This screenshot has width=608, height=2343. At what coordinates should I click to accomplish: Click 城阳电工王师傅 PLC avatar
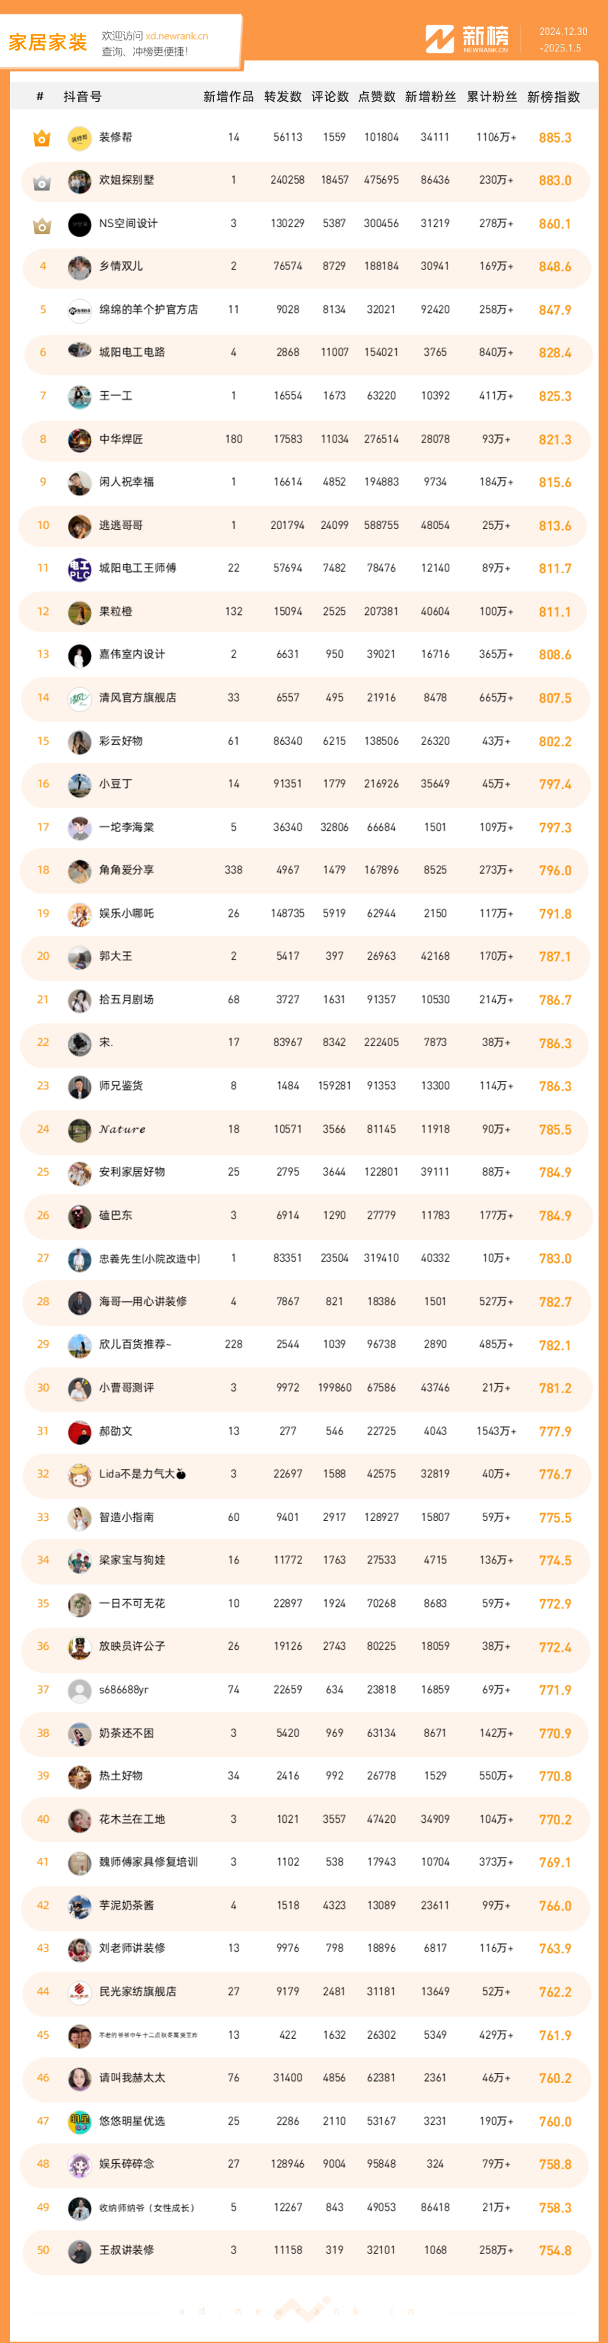pyautogui.click(x=80, y=569)
